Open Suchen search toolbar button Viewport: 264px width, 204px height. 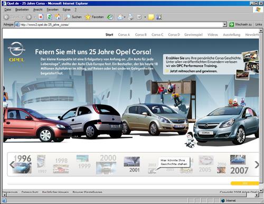73,17
